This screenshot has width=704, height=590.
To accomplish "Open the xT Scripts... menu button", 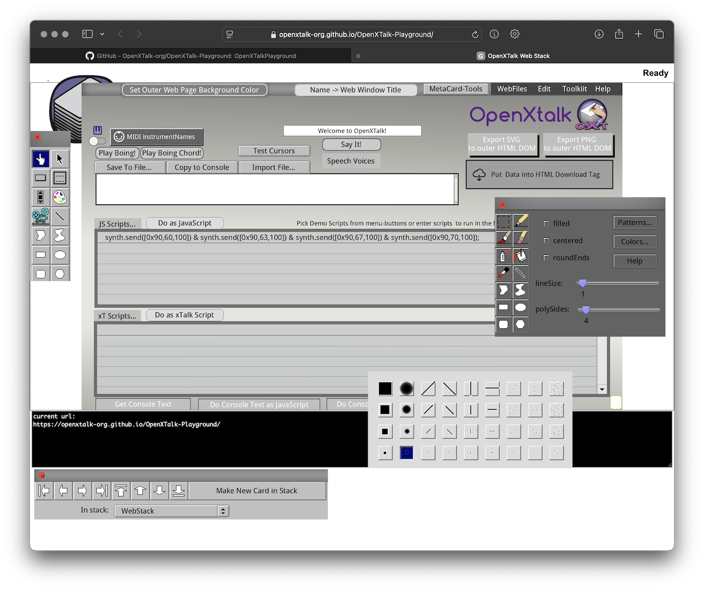I will click(118, 316).
